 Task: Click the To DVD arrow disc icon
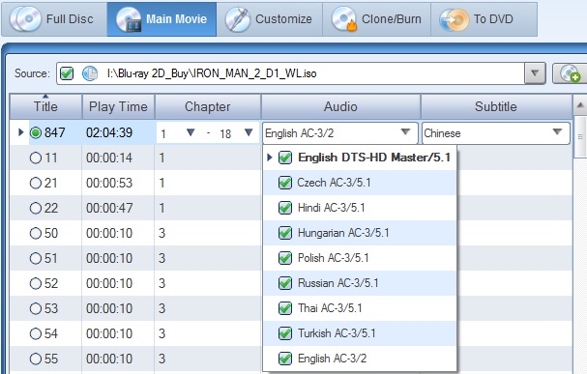[x=454, y=19]
